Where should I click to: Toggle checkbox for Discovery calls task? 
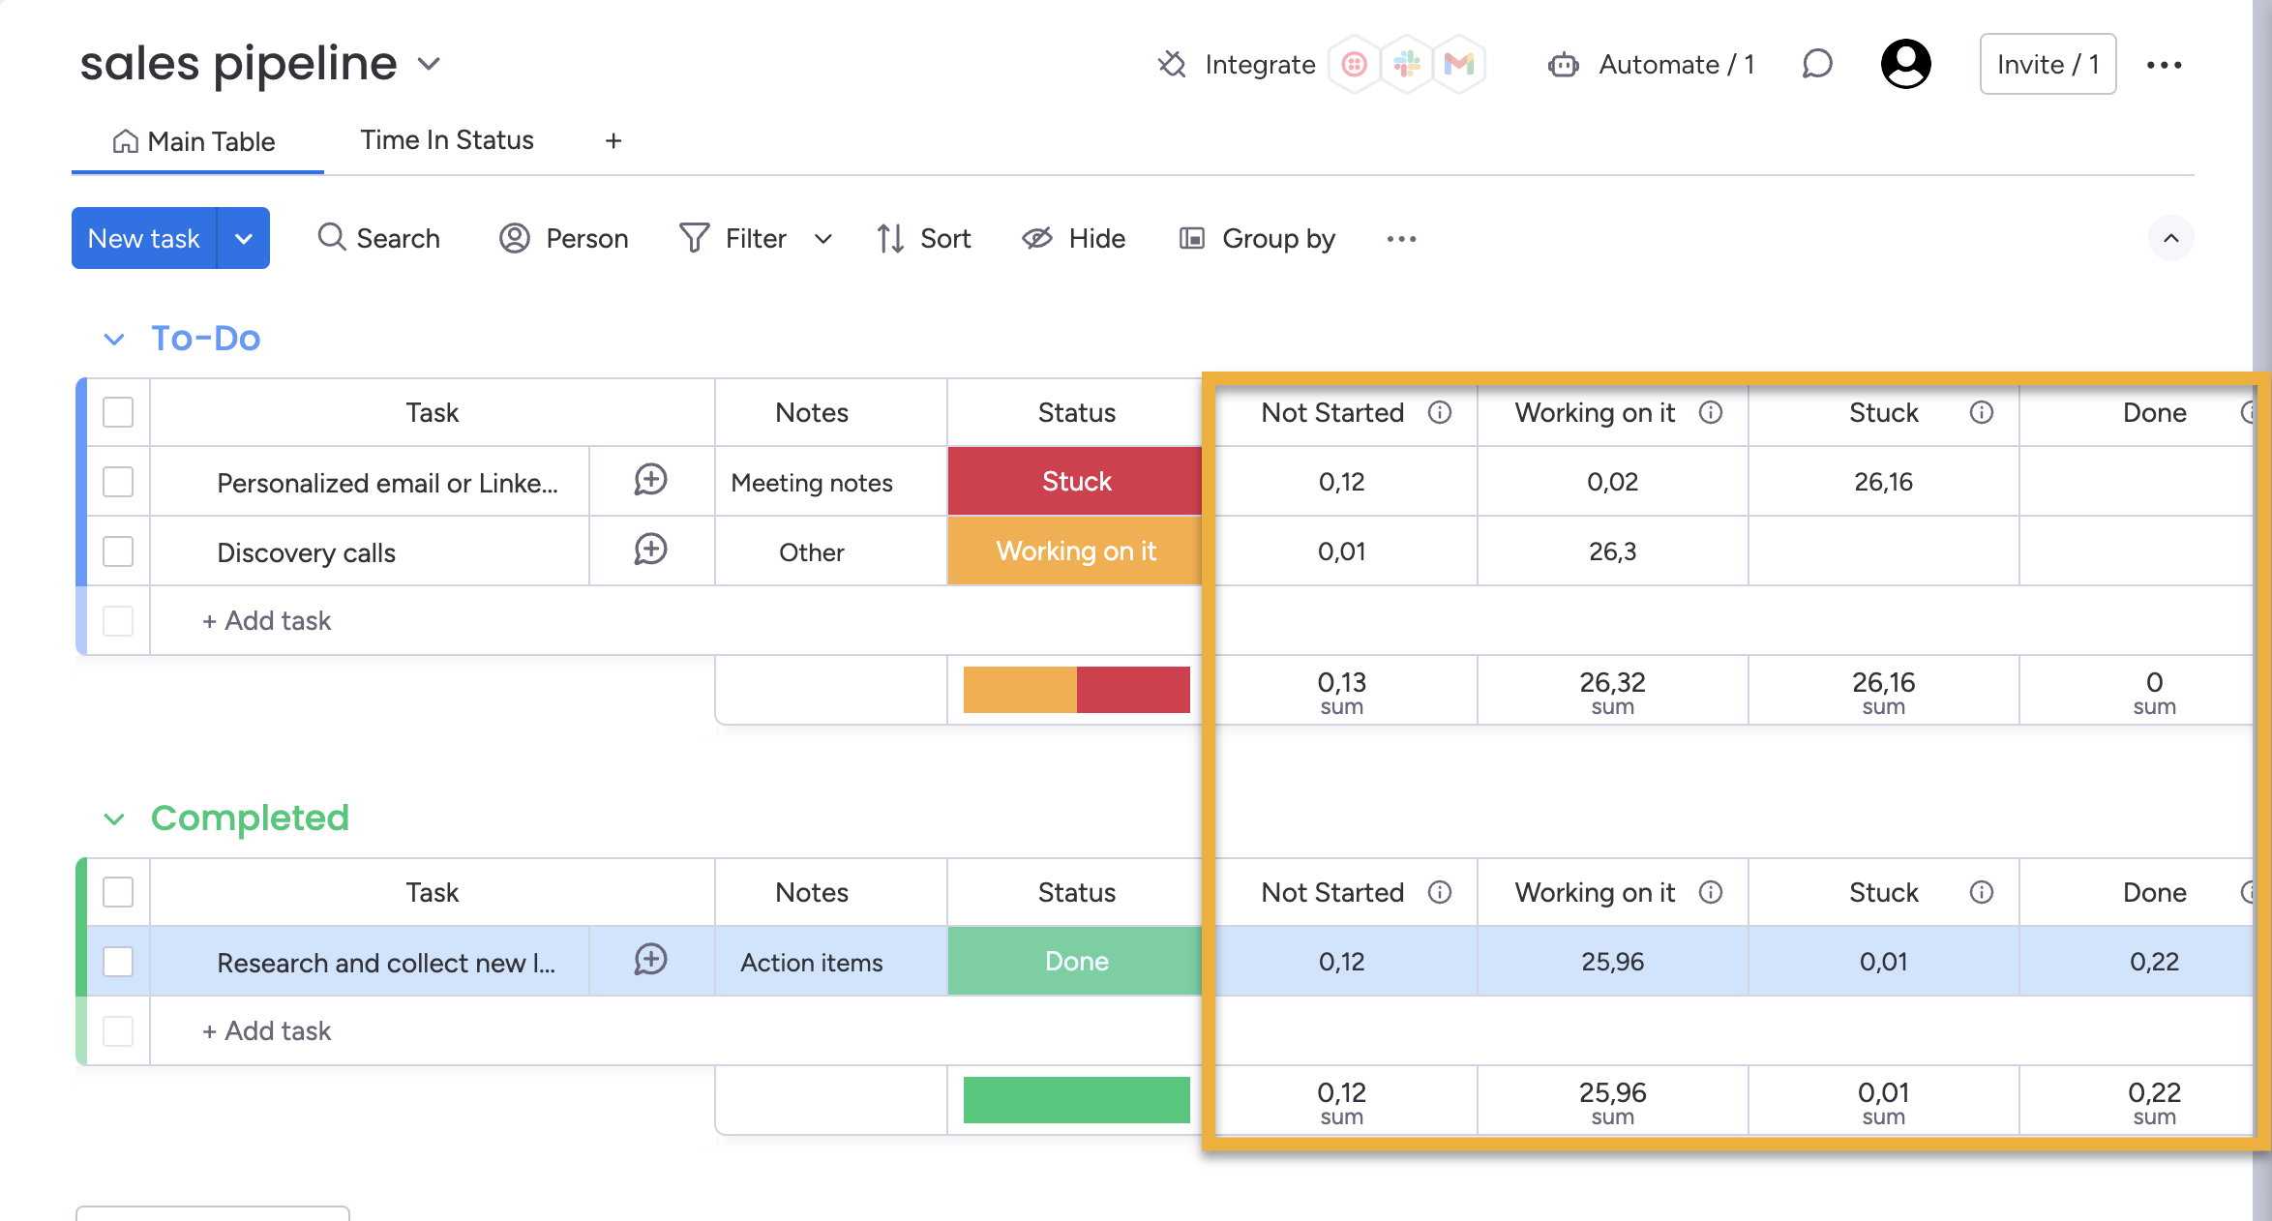(x=119, y=551)
